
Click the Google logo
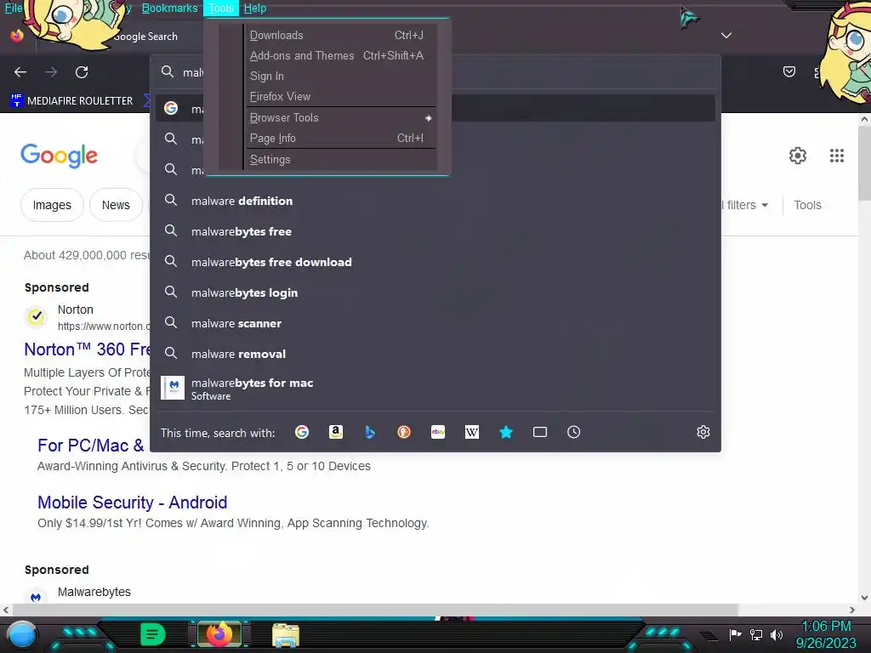click(59, 156)
